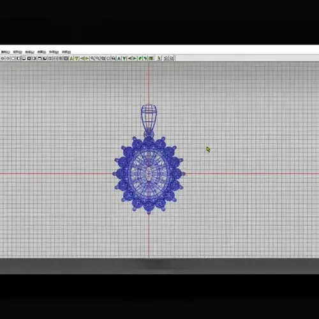Click the redo curved-arrow icon
The height and width of the screenshot is (319, 319).
[x=172, y=58]
